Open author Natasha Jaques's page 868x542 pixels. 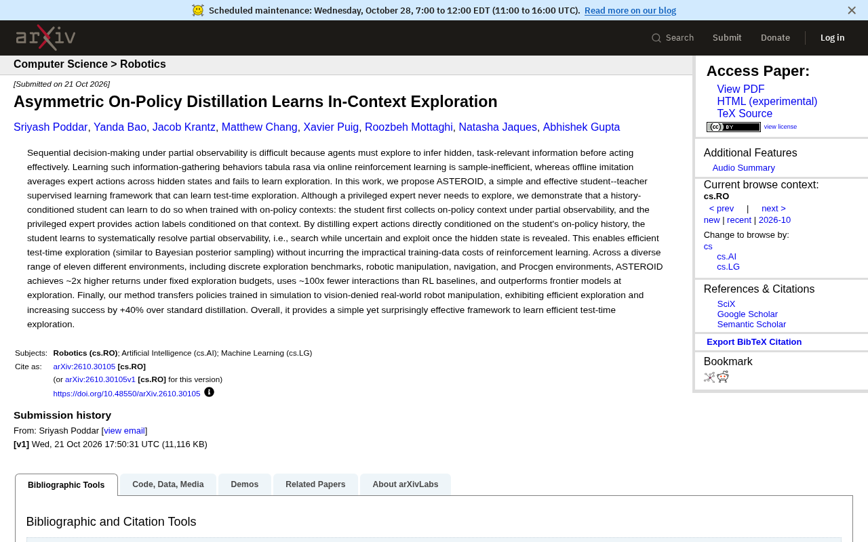pos(498,127)
